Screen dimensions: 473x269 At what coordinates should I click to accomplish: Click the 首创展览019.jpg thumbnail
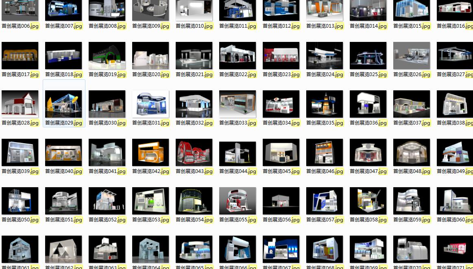(x=107, y=55)
